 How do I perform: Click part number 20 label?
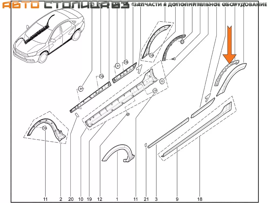point(71,199)
